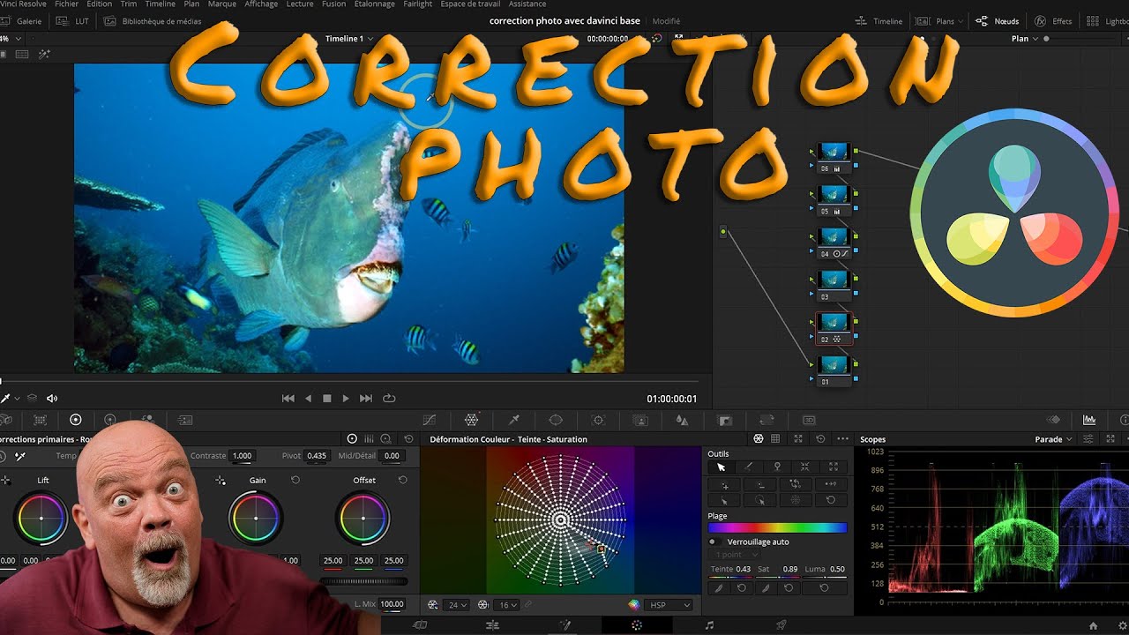The width and height of the screenshot is (1129, 635).
Task: Switch to the Fairlight page
Action: 709,625
